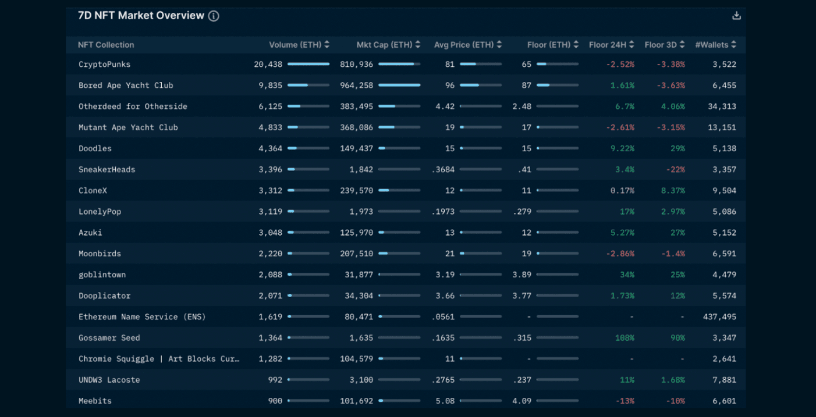Click UNDW3 Lacoste wallets count 7,881
This screenshot has height=417, width=816.
(724, 380)
